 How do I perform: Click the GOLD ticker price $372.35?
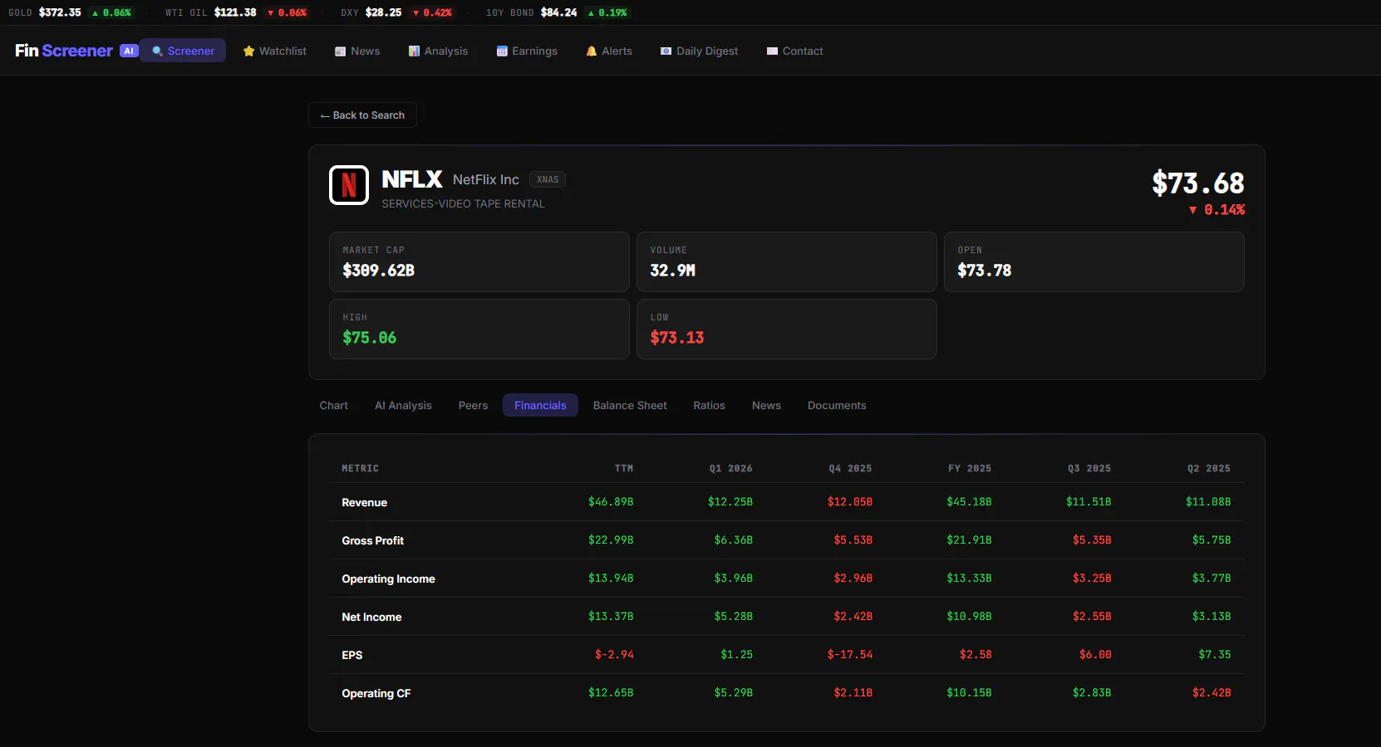60,12
